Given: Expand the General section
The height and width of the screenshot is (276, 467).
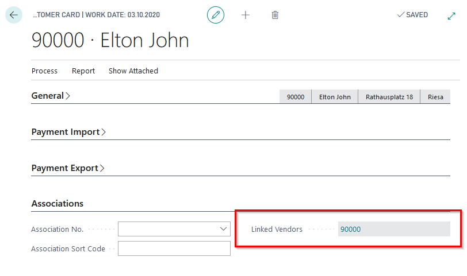Looking at the screenshot, I should click(x=51, y=96).
